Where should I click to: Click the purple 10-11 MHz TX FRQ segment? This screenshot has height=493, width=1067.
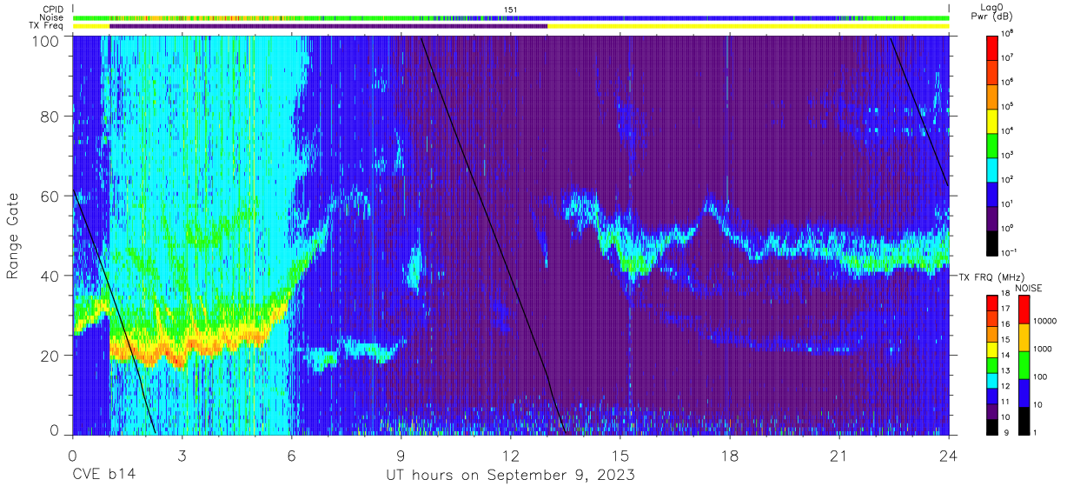[x=992, y=410]
